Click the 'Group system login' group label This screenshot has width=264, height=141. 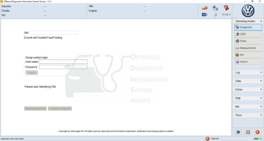click(x=36, y=58)
